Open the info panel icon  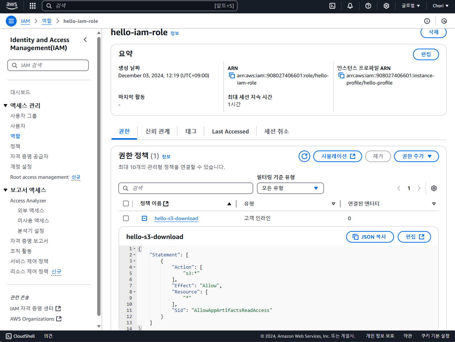coord(427,21)
